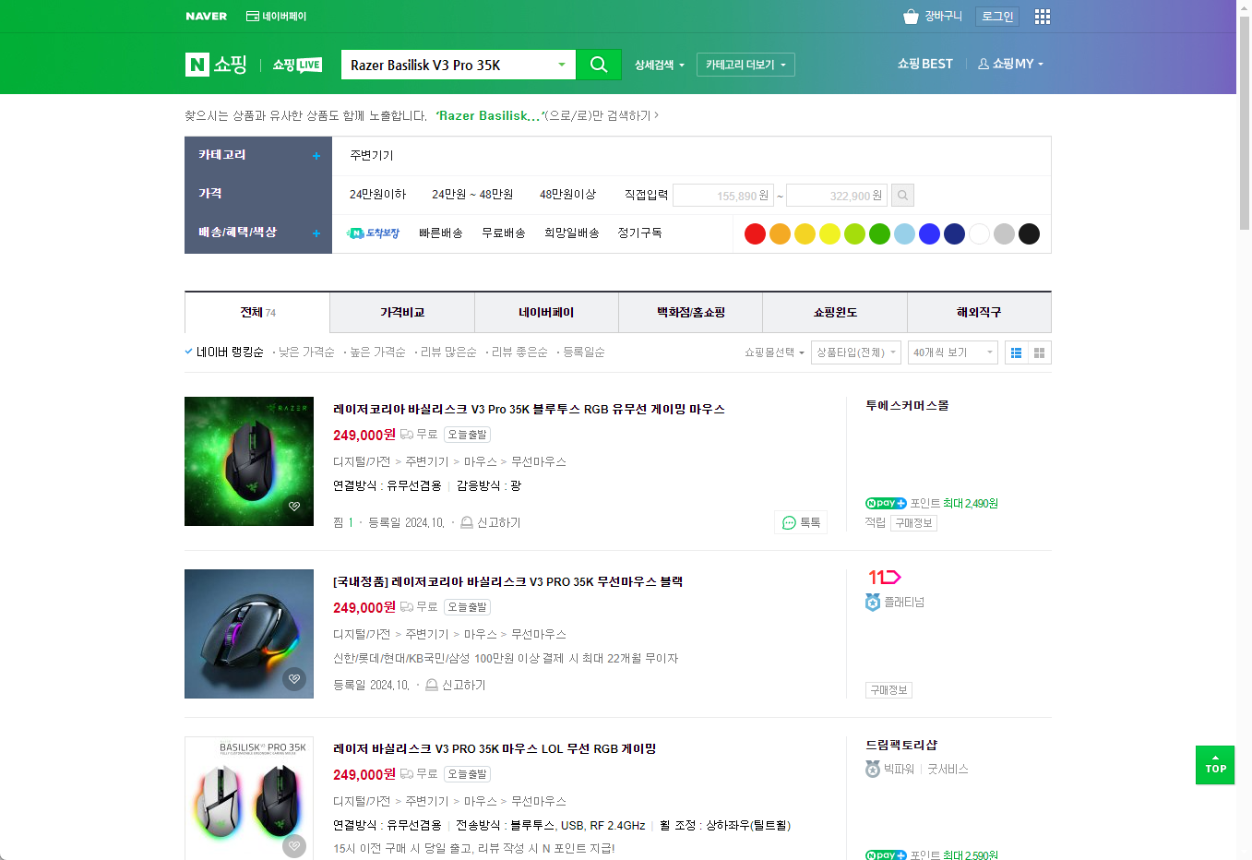
Task: Expand 배송/혜택/색상 with the plus icon
Action: [x=316, y=233]
